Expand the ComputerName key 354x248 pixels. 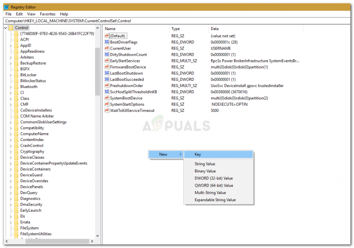[11, 134]
